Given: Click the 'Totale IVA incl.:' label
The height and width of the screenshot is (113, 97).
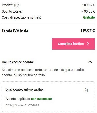Looking at the screenshot, I should (x=15, y=31).
